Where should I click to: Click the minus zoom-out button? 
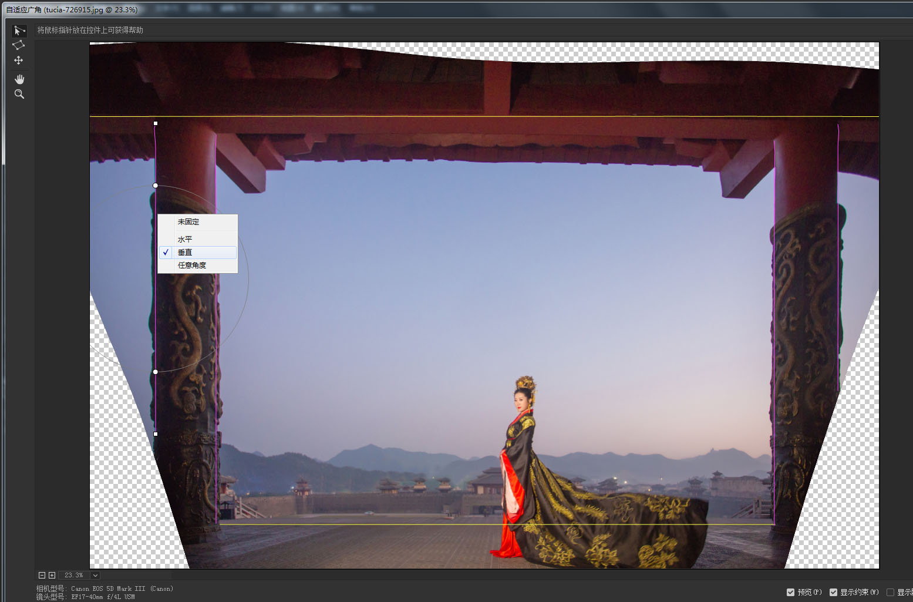point(42,575)
